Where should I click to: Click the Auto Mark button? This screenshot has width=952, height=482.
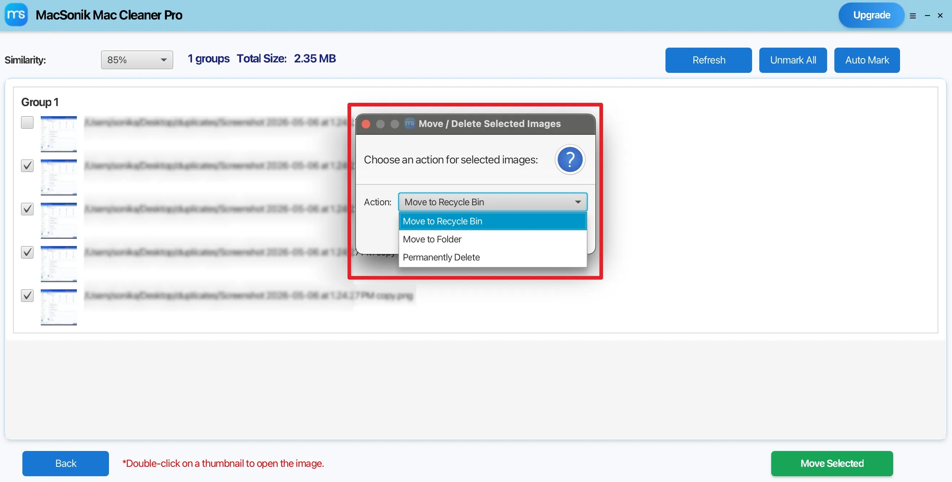click(x=866, y=60)
